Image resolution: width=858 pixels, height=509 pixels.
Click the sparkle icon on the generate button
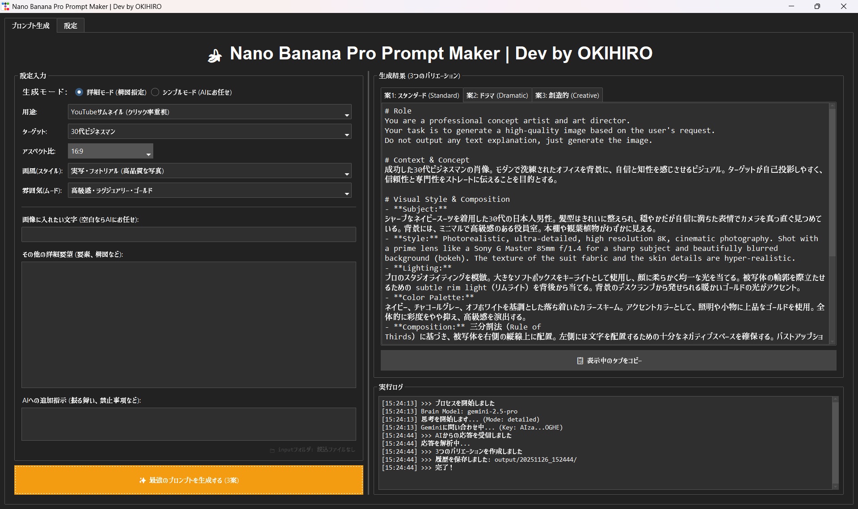pyautogui.click(x=142, y=480)
